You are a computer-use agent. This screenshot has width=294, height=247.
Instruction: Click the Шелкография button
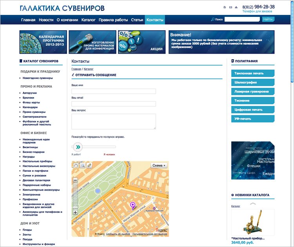253,82
